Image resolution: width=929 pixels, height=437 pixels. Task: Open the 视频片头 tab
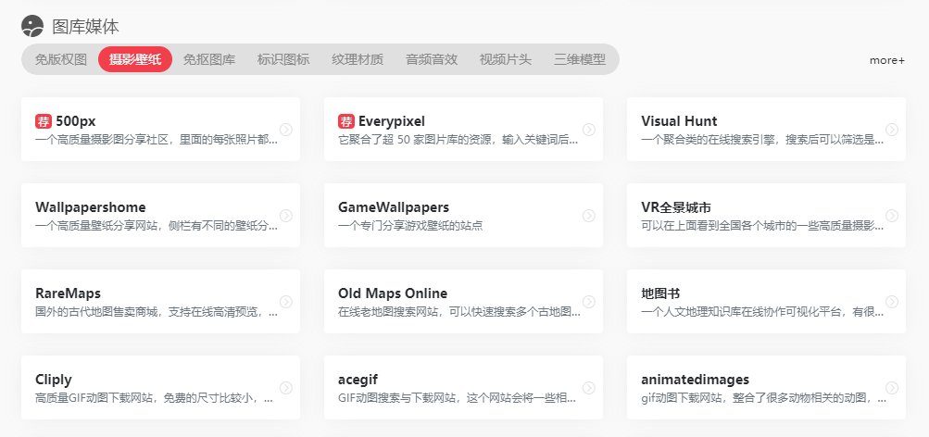pos(506,59)
